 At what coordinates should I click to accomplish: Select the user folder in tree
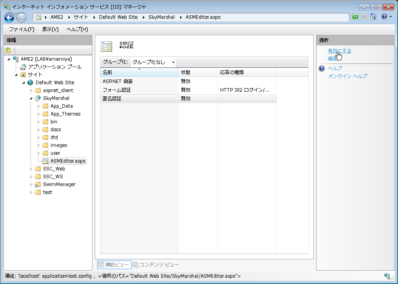point(55,153)
